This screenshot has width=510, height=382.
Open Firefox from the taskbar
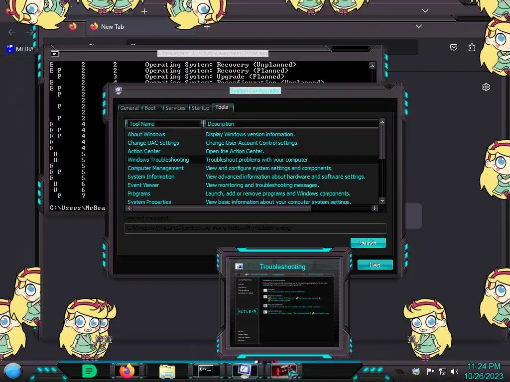[127, 371]
